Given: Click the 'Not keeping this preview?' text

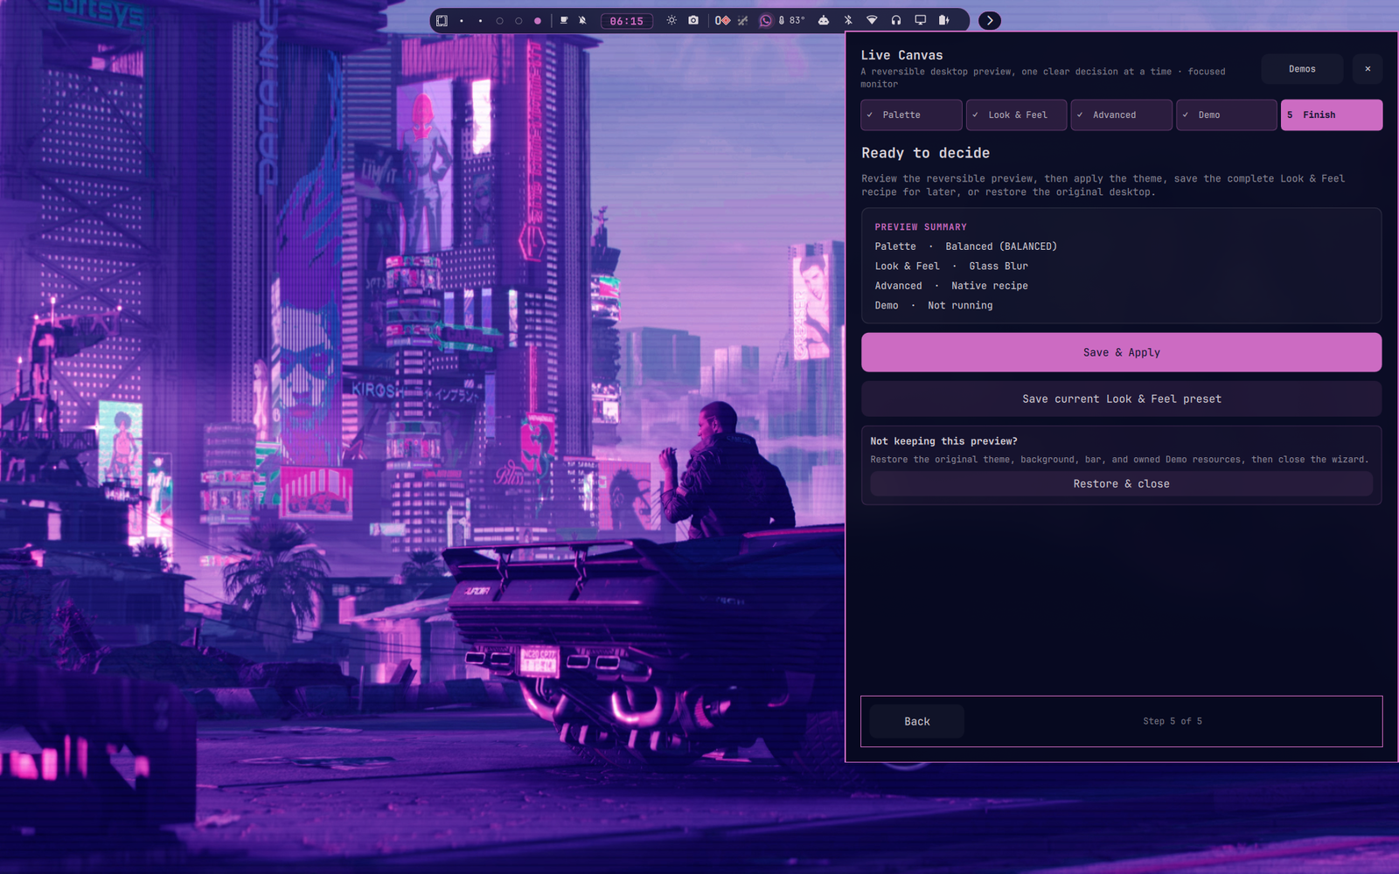Looking at the screenshot, I should pyautogui.click(x=943, y=441).
